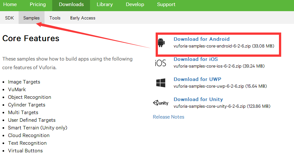Screen dimensions: 294x160
Task: Click the VuMark list item
Action: click(x=17, y=90)
